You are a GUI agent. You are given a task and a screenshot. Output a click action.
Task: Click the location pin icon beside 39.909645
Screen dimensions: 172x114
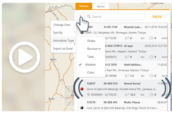pos(88,94)
